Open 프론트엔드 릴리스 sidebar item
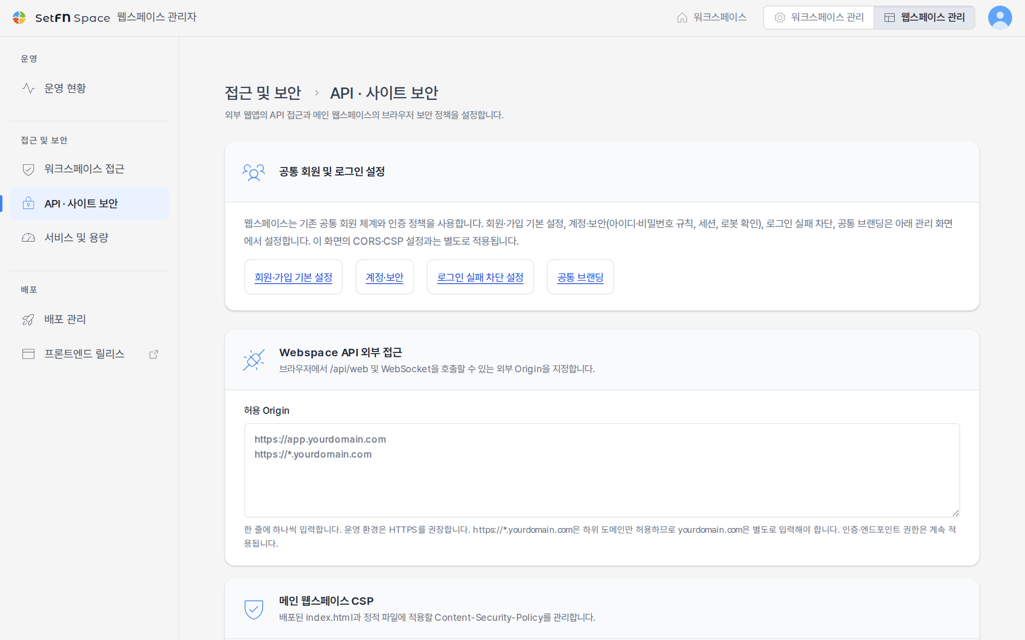The height and width of the screenshot is (640, 1025). coord(89,354)
